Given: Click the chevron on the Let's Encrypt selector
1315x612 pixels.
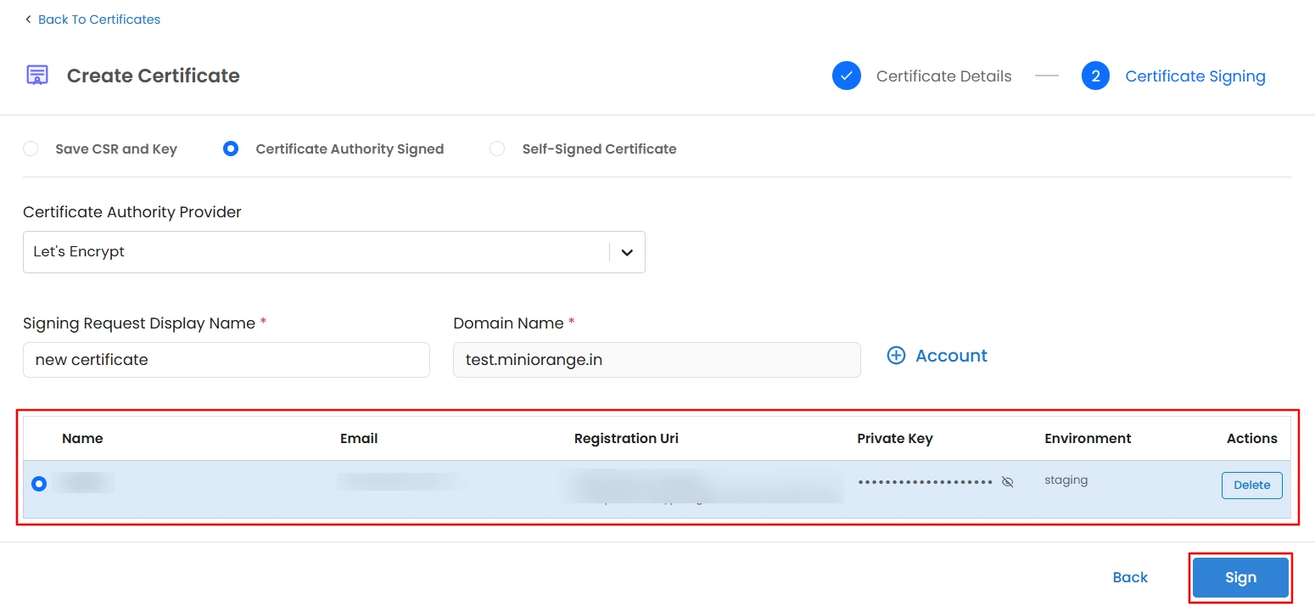Looking at the screenshot, I should click(627, 251).
